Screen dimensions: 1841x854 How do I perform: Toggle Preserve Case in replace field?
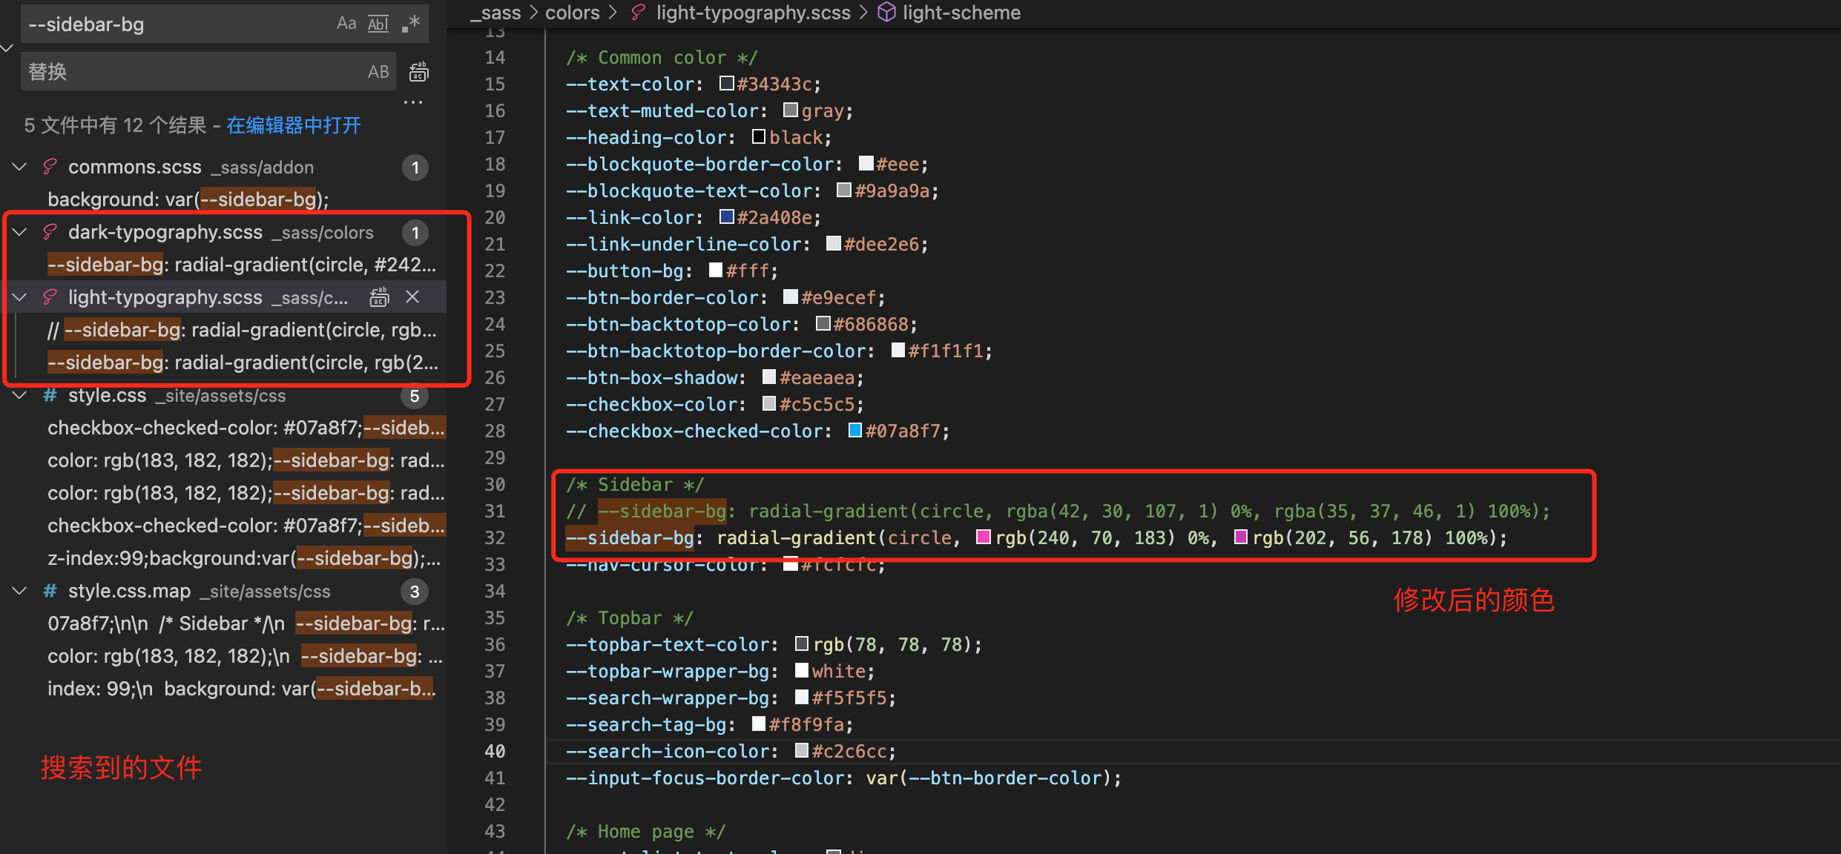(x=378, y=72)
